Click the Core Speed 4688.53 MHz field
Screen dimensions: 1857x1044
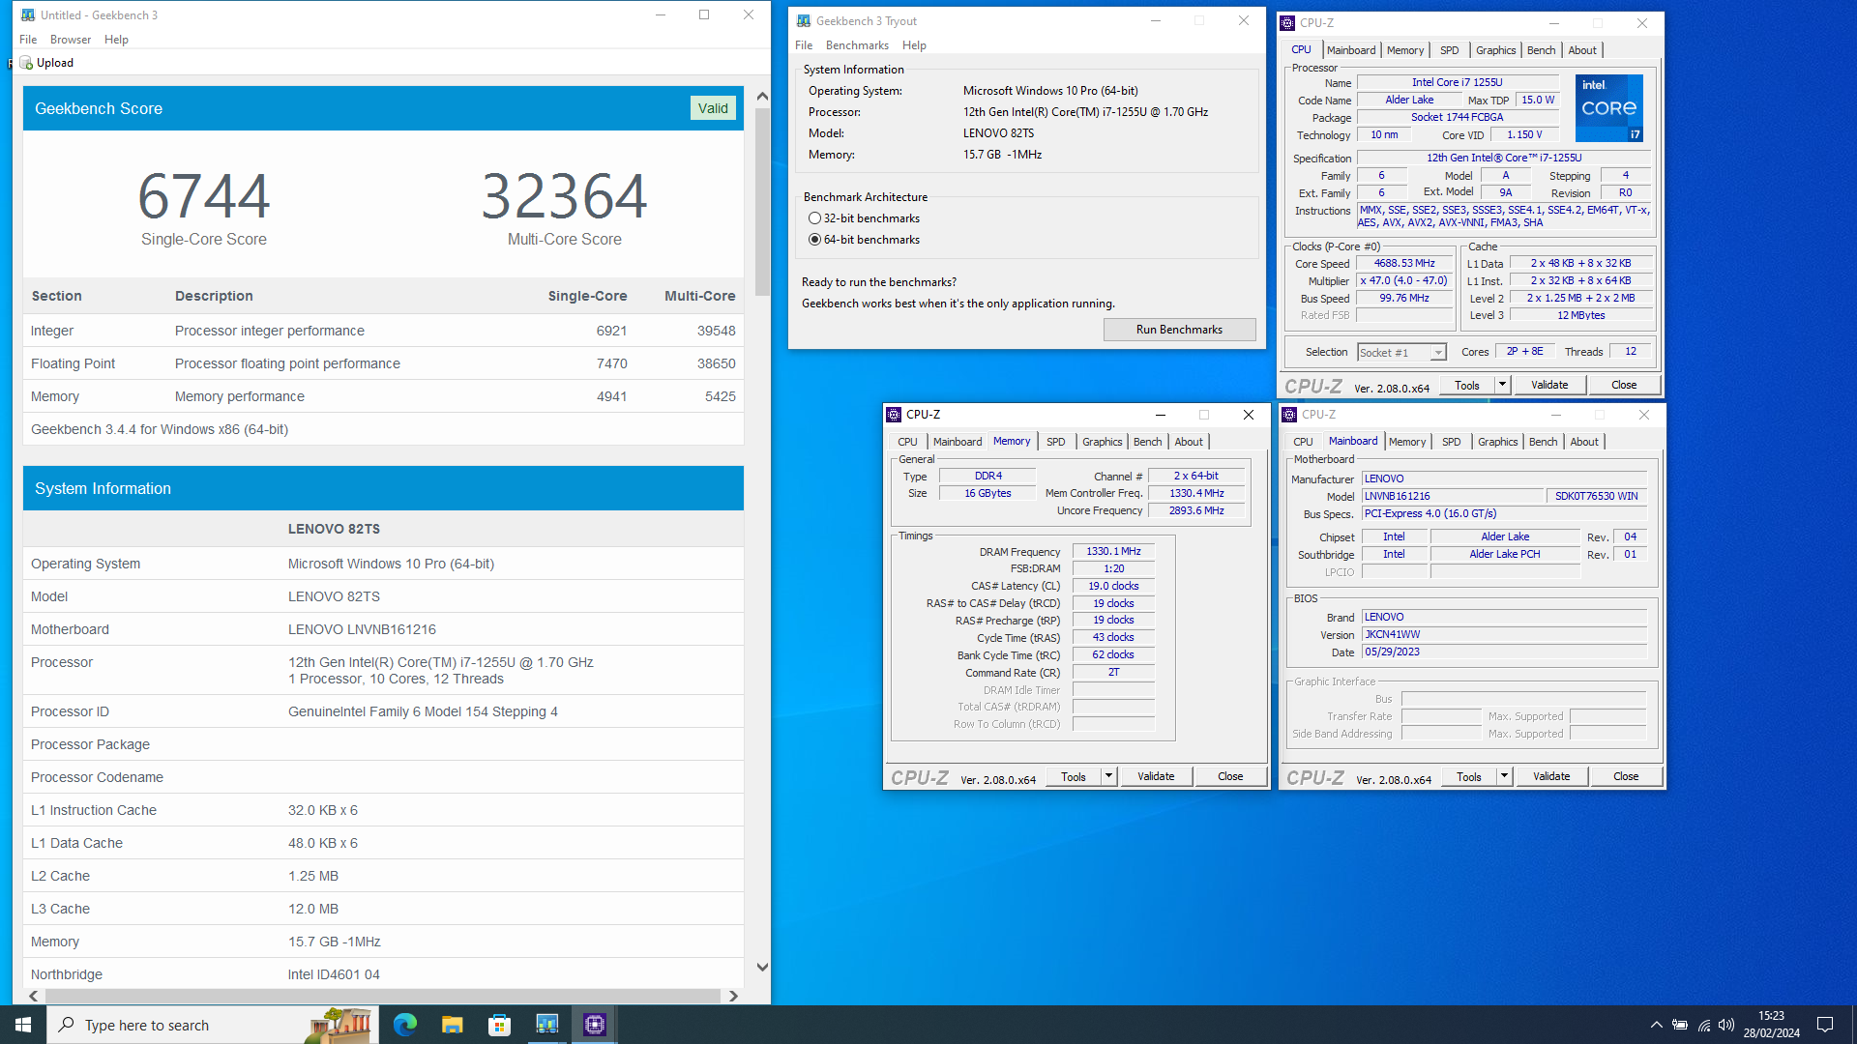coord(1404,263)
